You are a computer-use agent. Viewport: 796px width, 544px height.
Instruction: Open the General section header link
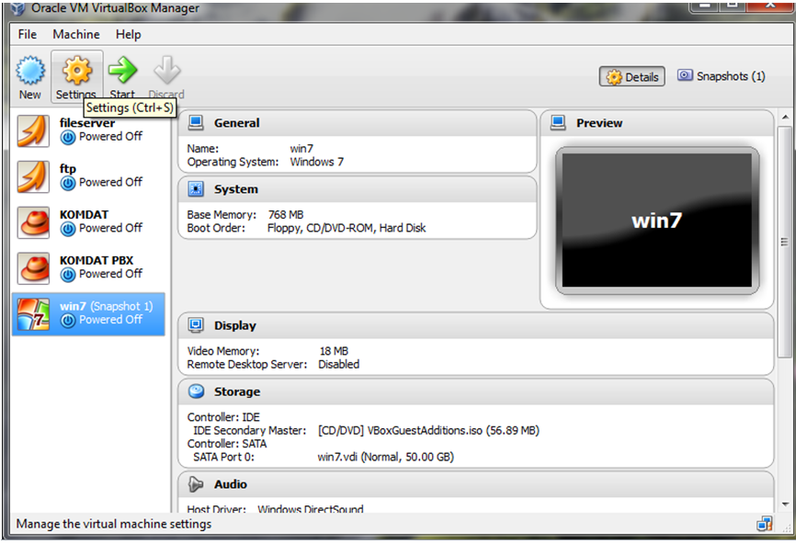(236, 123)
